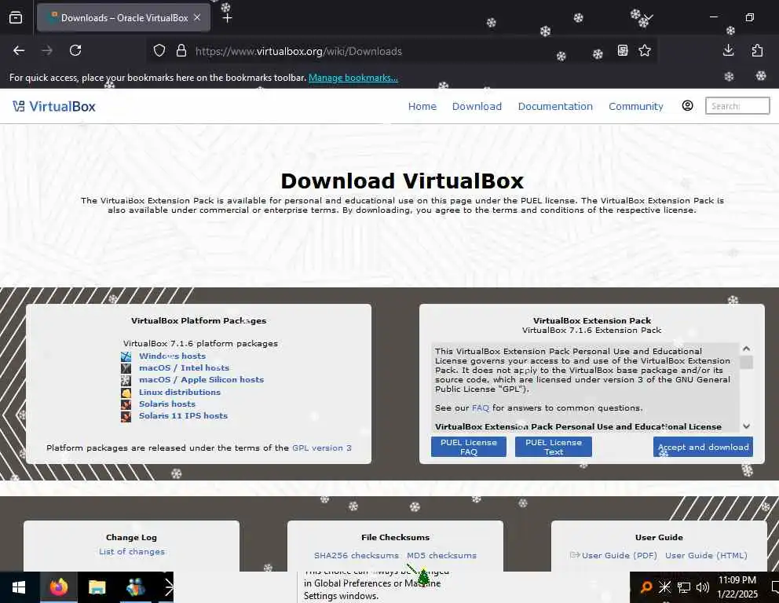Click the license box scroll up arrow
The image size is (779, 603).
click(746, 349)
